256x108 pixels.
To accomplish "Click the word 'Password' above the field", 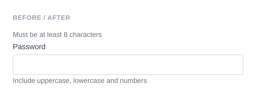I will [x=29, y=47].
